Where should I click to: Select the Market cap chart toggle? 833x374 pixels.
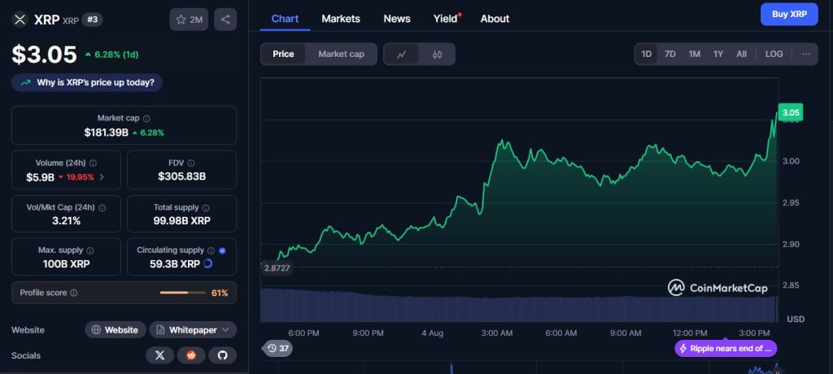tap(341, 54)
